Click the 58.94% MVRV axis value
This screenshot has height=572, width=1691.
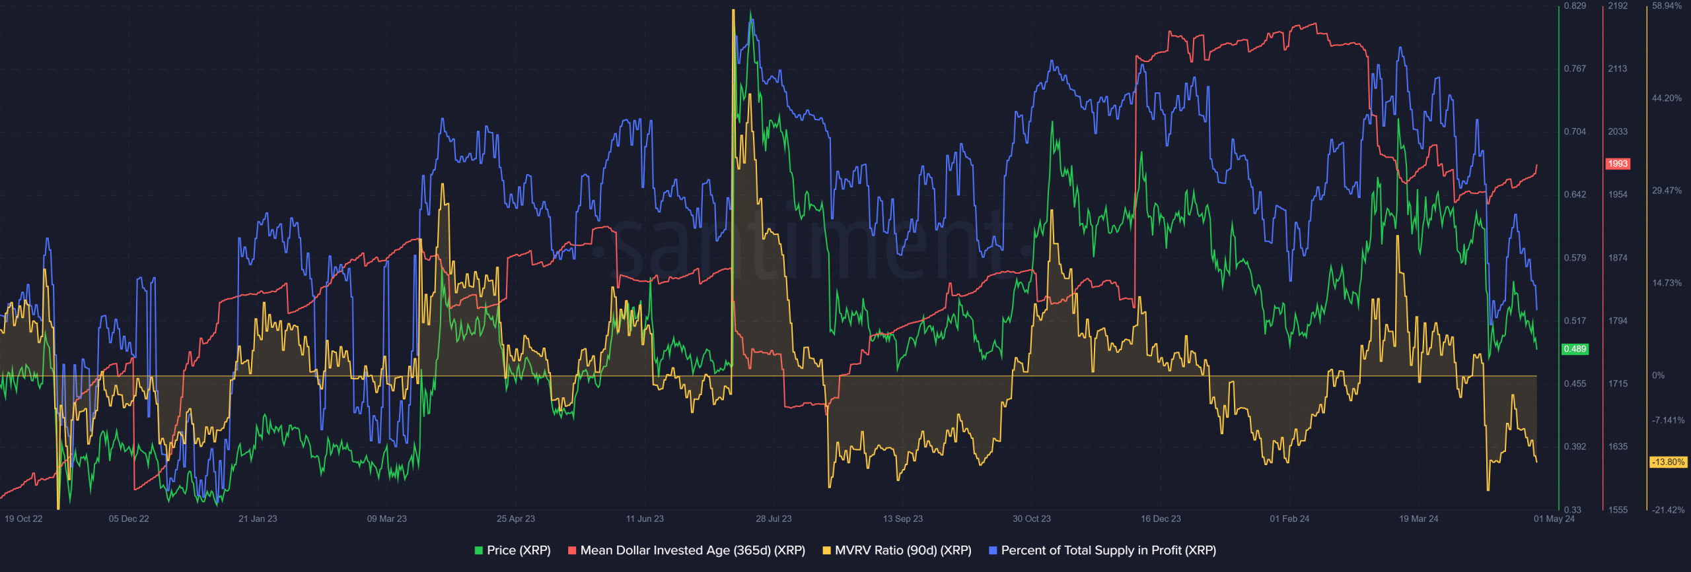point(1667,5)
